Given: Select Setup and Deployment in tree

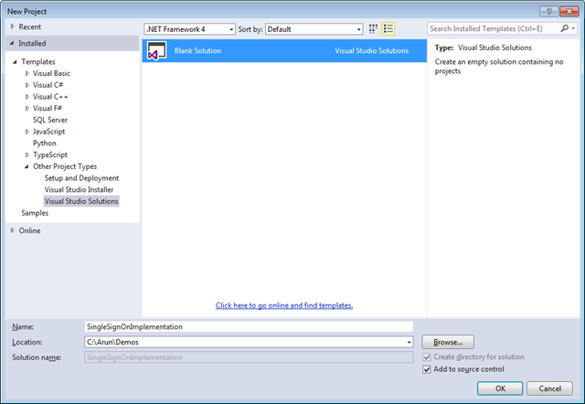Looking at the screenshot, I should (x=81, y=178).
